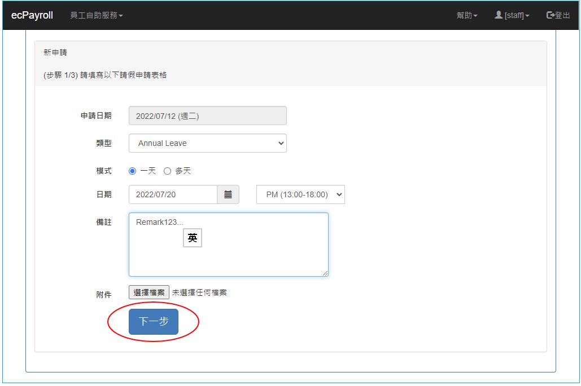Open the [staff] user menu
The height and width of the screenshot is (386, 581).
[x=512, y=15]
